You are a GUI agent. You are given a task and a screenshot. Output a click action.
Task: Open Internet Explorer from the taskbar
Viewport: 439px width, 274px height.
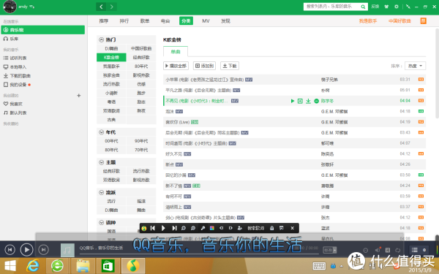click(x=33, y=266)
